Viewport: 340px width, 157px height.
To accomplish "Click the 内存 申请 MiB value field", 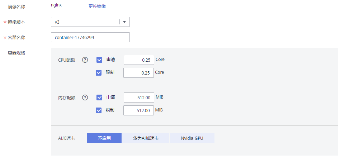I will click(139, 97).
